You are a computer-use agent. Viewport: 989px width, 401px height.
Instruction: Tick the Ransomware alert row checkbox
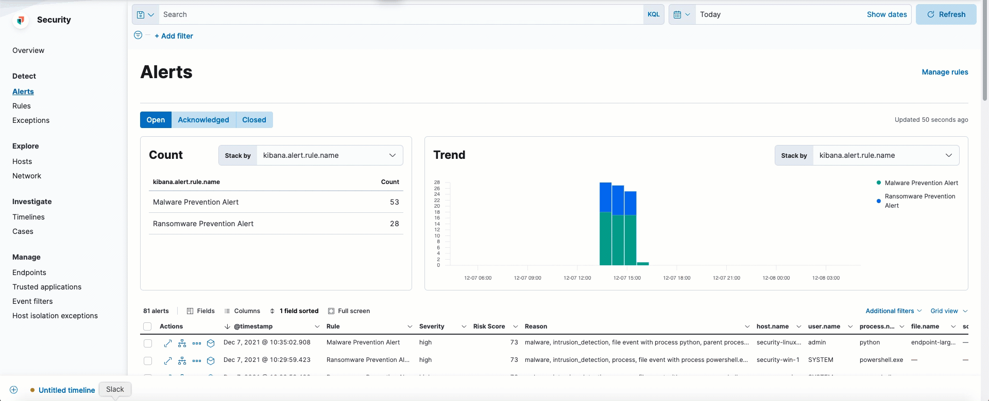tap(148, 361)
